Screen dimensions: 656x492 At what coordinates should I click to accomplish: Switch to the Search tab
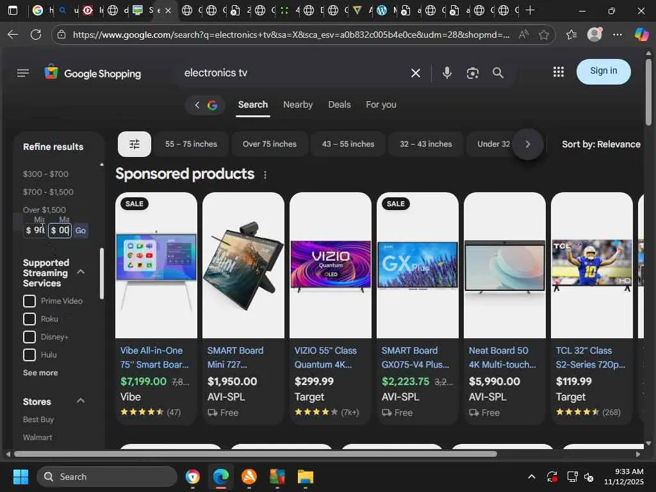(252, 104)
